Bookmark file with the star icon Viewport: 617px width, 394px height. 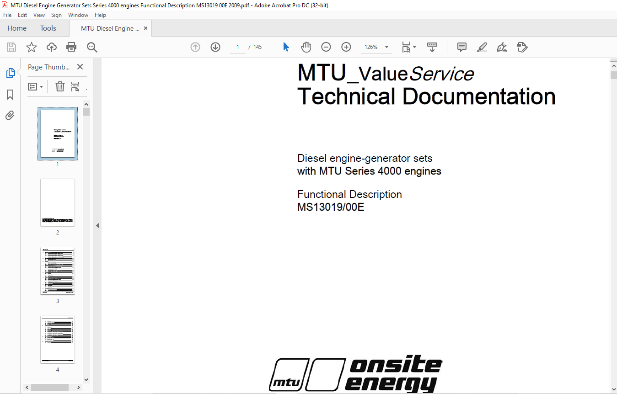coord(31,47)
